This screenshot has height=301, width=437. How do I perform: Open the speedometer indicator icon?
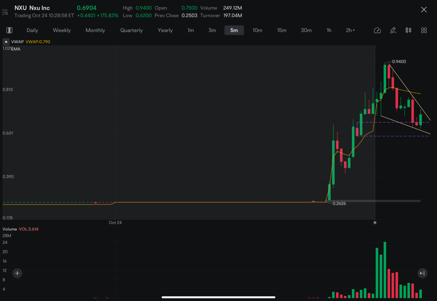377,30
